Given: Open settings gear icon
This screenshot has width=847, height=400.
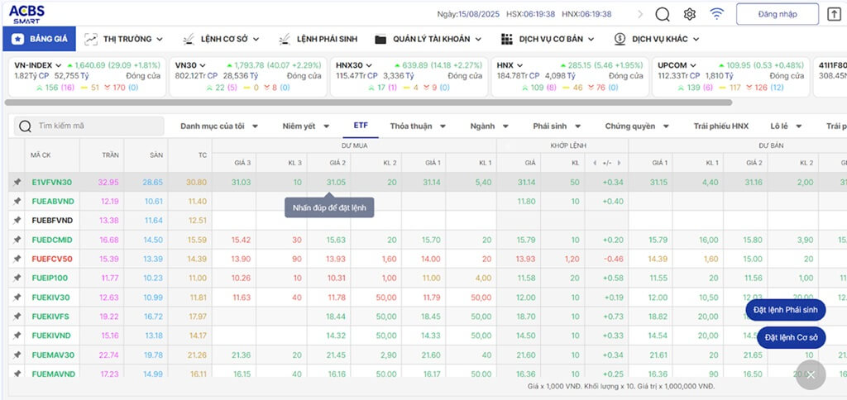Looking at the screenshot, I should coord(690,14).
